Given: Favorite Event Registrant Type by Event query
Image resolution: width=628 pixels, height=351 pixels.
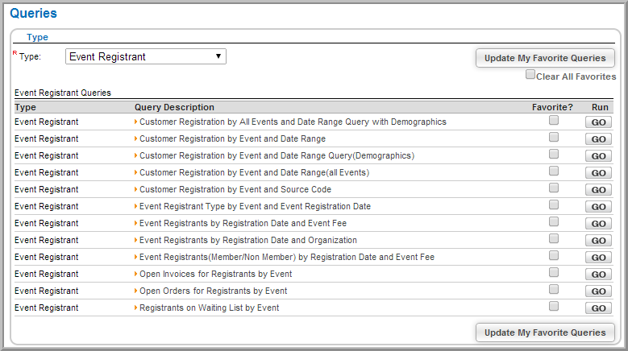Looking at the screenshot, I should coord(554,204).
